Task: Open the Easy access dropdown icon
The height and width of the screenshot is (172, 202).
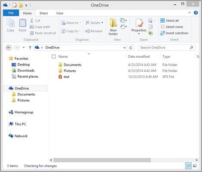Action: (123, 27)
